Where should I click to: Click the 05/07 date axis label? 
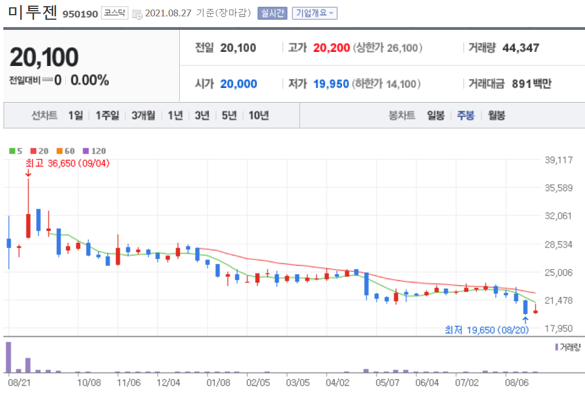click(x=387, y=382)
